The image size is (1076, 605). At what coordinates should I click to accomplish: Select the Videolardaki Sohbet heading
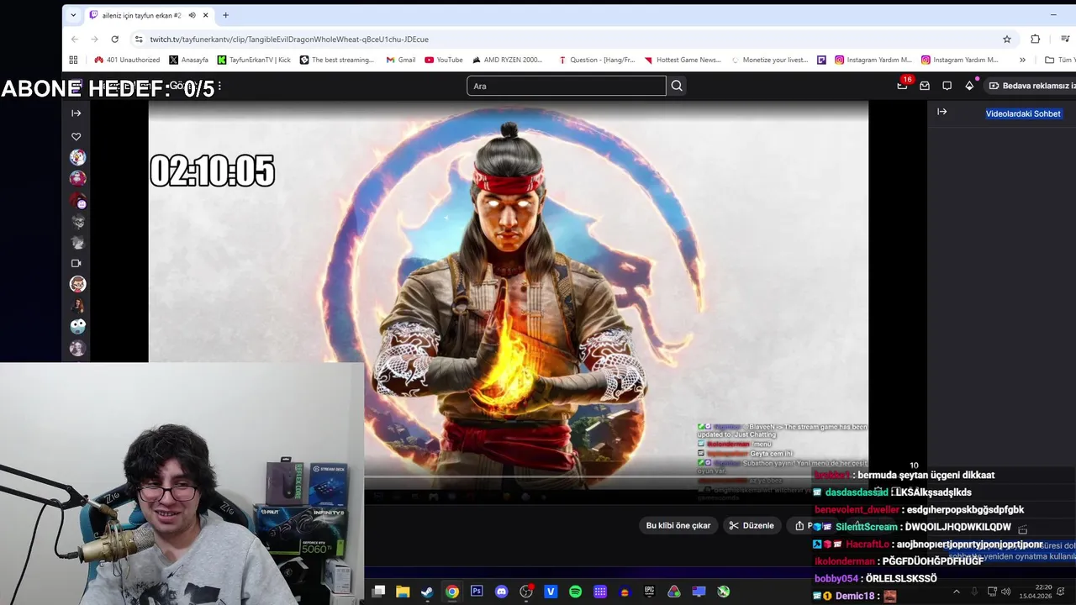click(1023, 113)
